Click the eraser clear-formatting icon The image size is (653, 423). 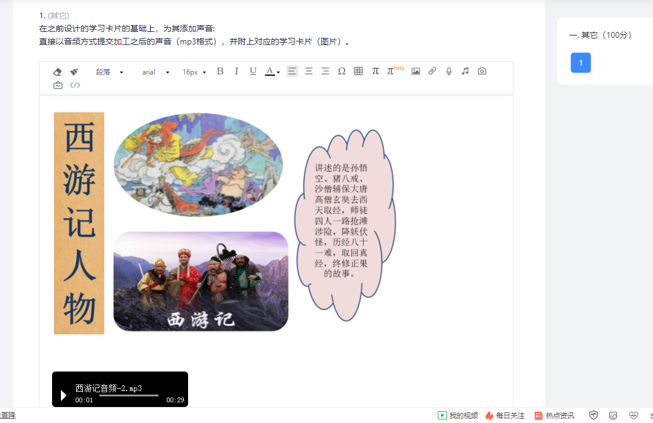pyautogui.click(x=57, y=72)
